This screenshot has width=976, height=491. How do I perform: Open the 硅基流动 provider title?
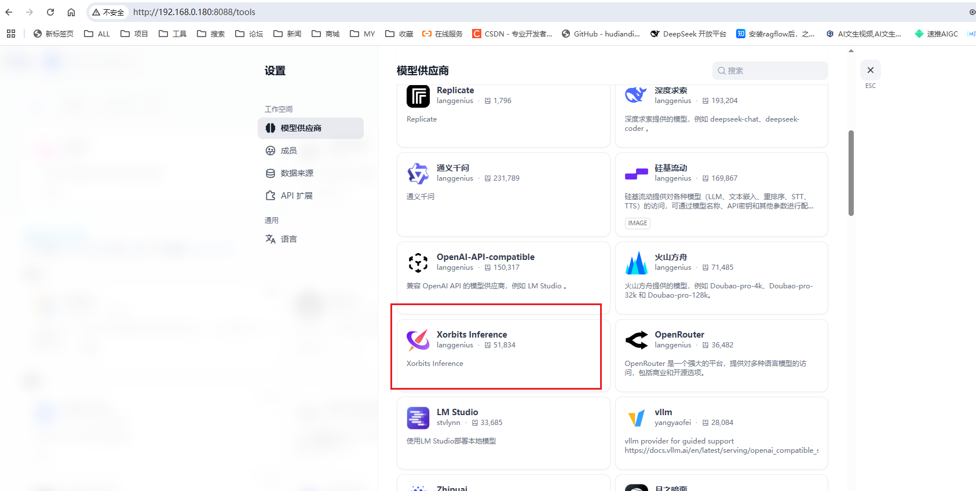tap(671, 168)
